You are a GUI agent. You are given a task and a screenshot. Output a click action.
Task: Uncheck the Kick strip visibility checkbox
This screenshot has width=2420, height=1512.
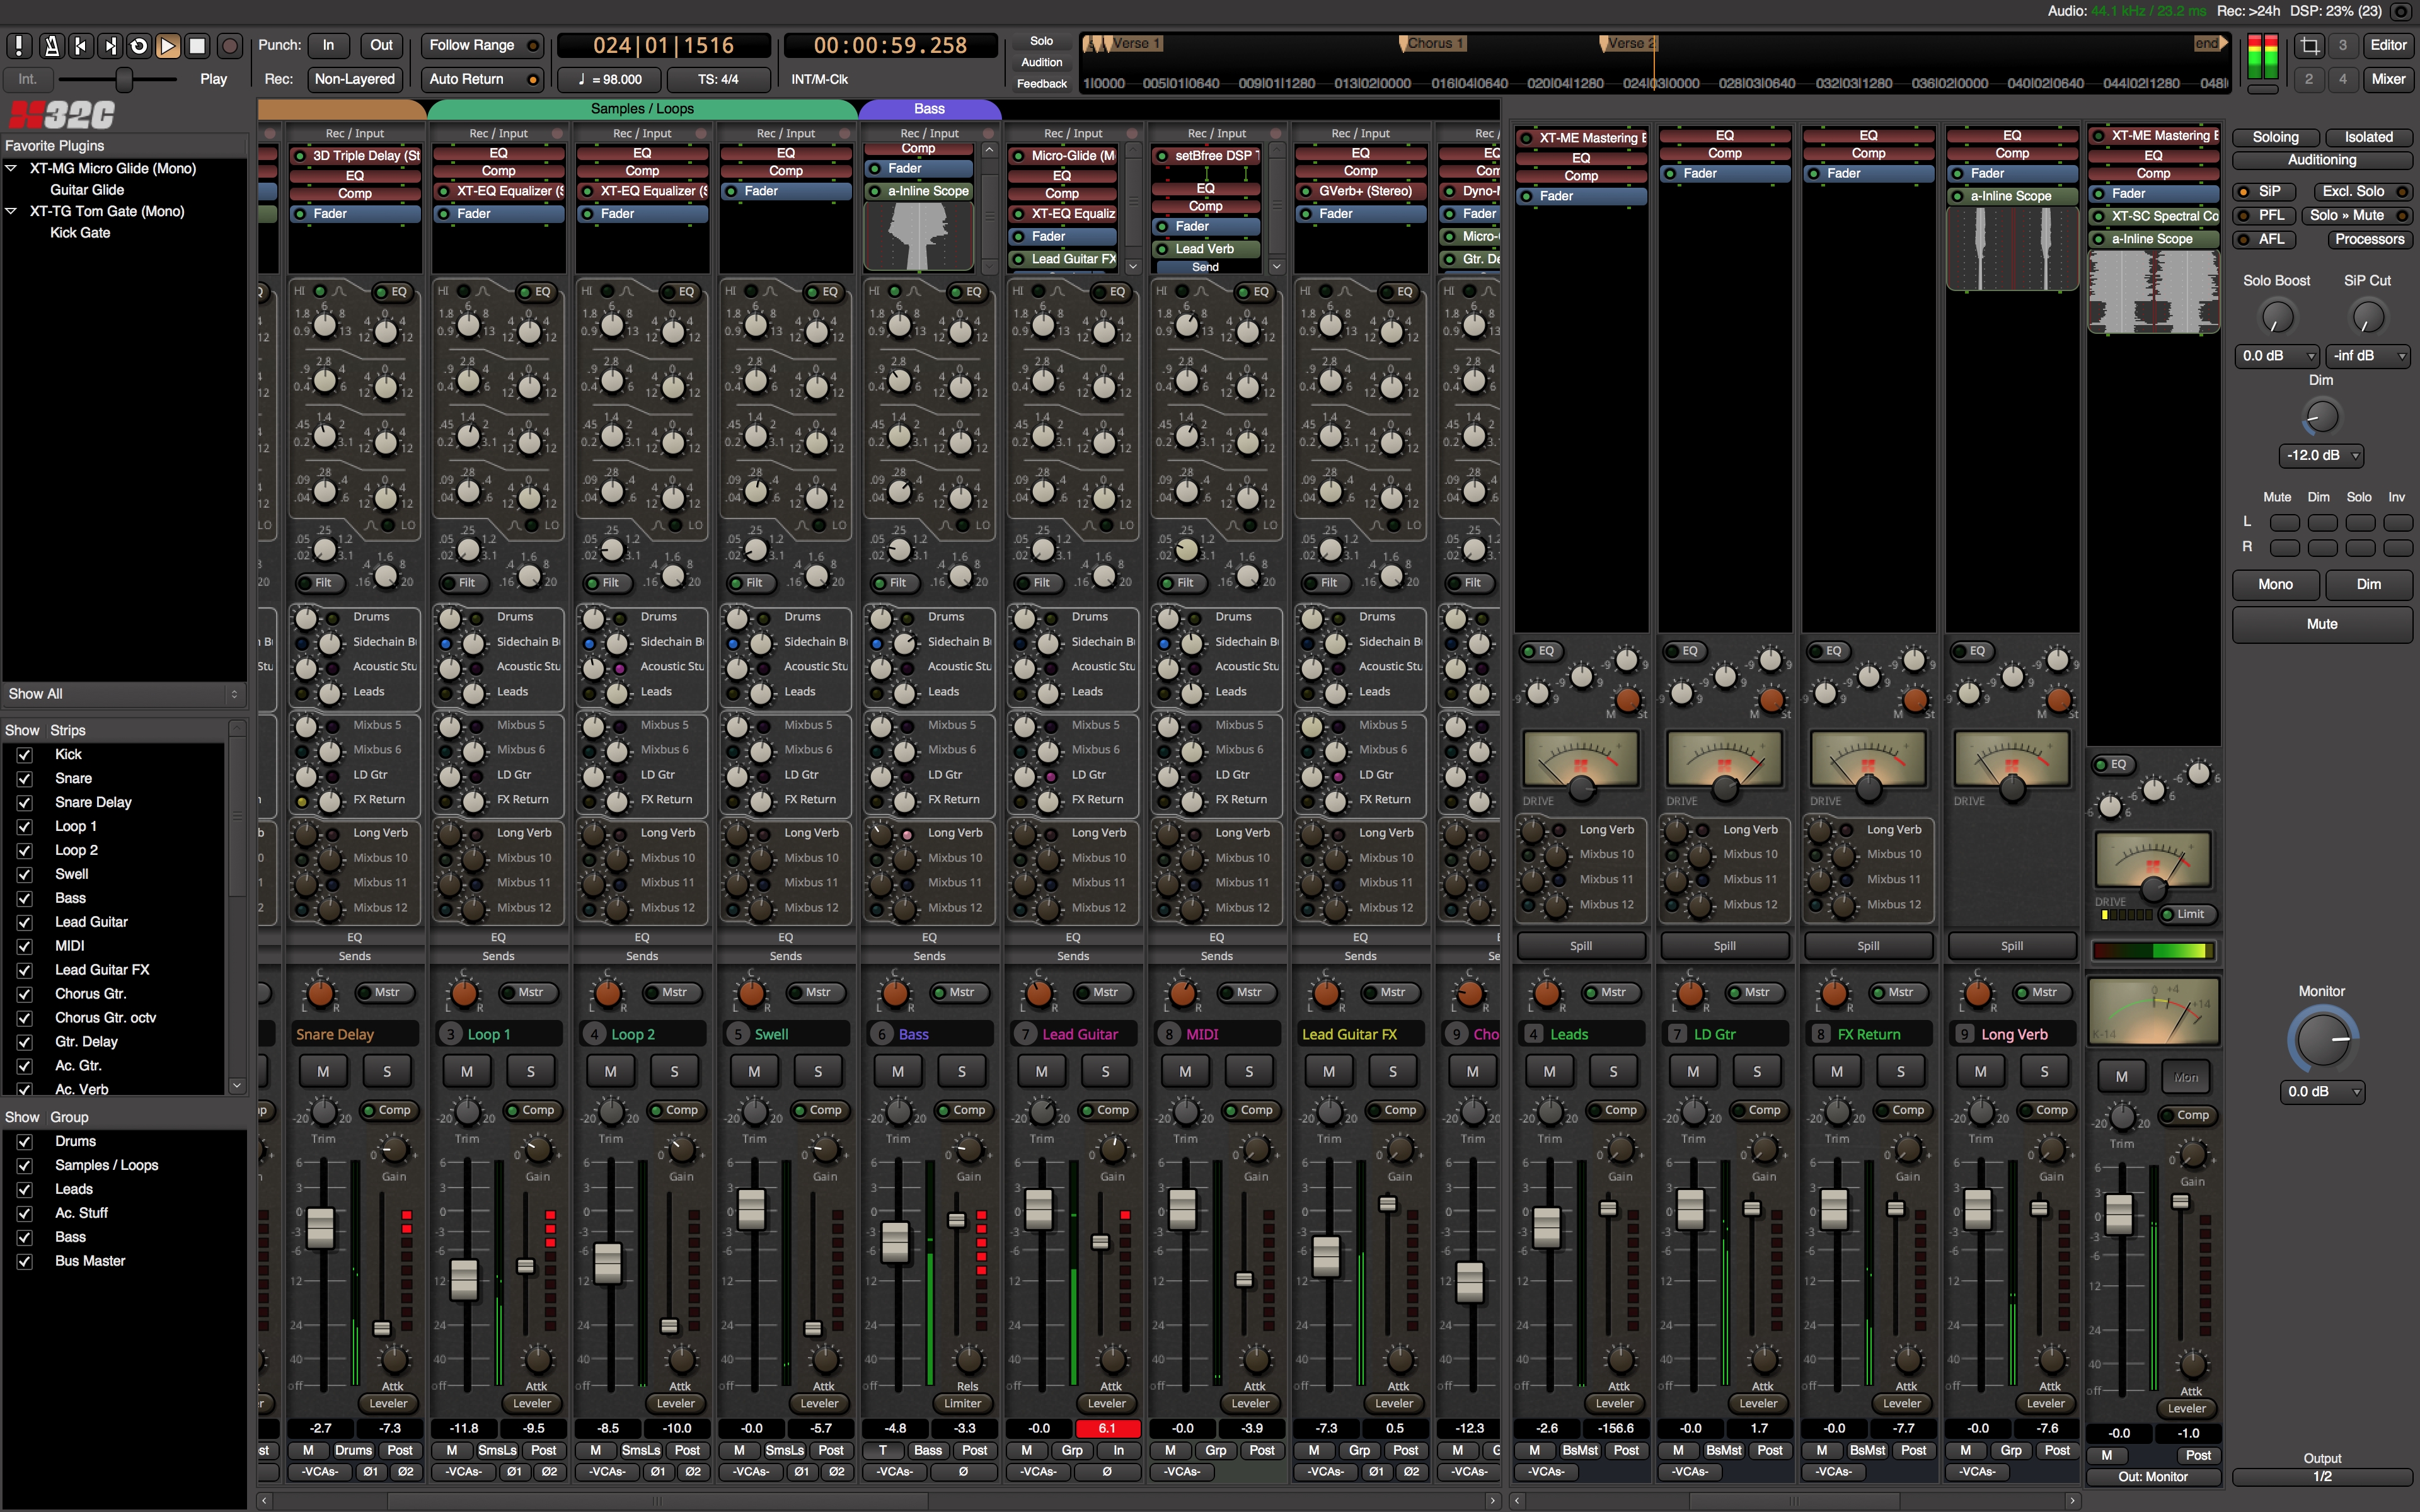24,754
